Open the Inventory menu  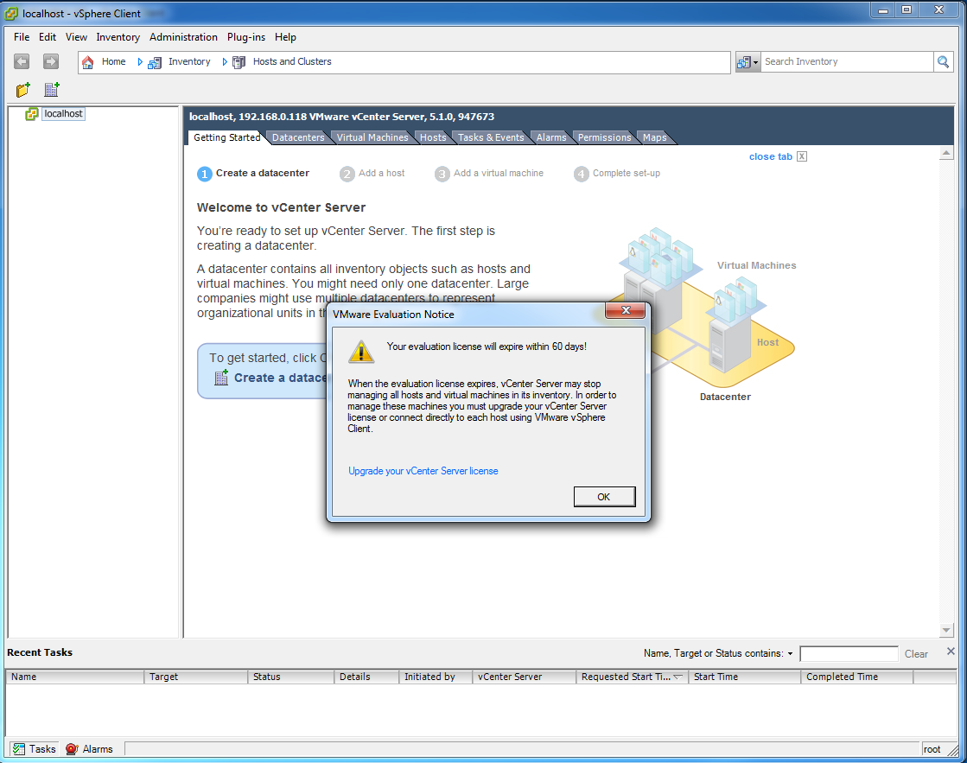tap(118, 37)
